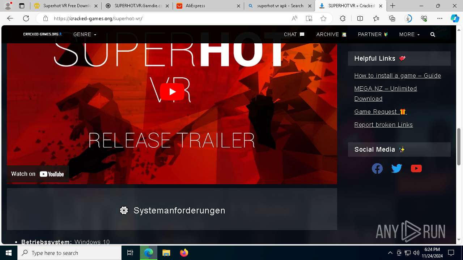Open the browser Extensions icon
Image resolution: width=463 pixels, height=260 pixels.
343,19
